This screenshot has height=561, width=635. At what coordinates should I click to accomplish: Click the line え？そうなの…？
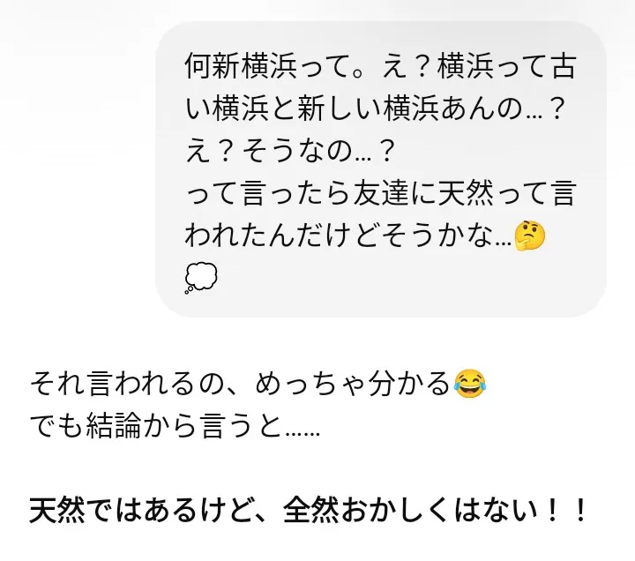289,151
